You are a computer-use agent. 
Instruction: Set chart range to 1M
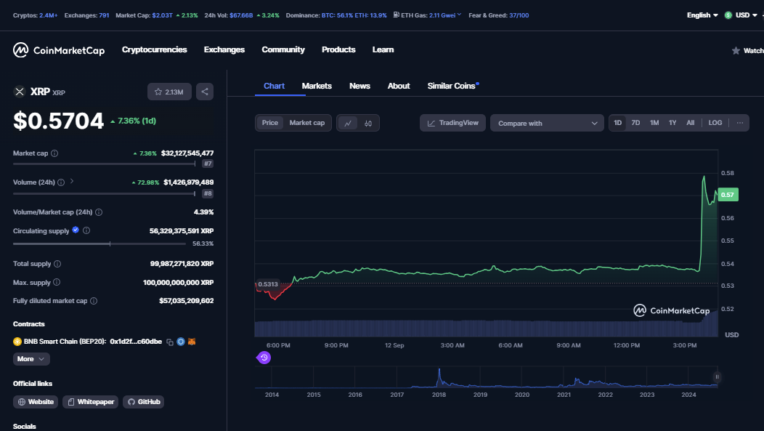click(654, 123)
